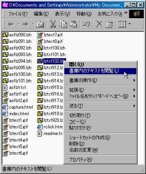146x174 pixels.
Task: Select index.html file icon
Action: [x=5, y=114]
